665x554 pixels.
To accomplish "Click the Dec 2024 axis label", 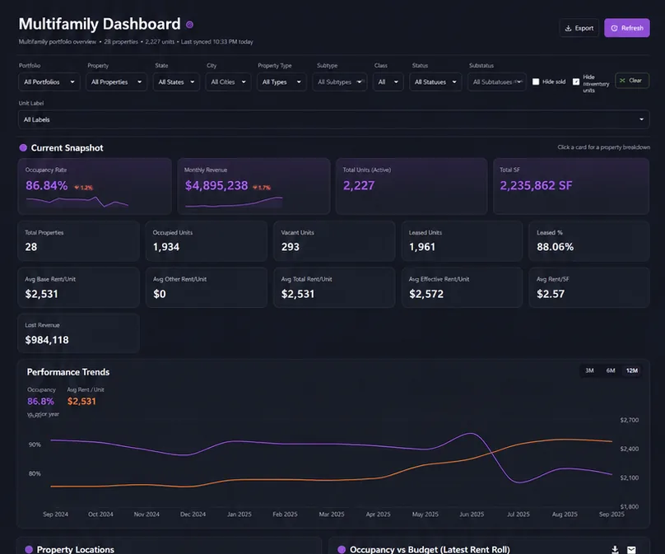I will click(193, 514).
